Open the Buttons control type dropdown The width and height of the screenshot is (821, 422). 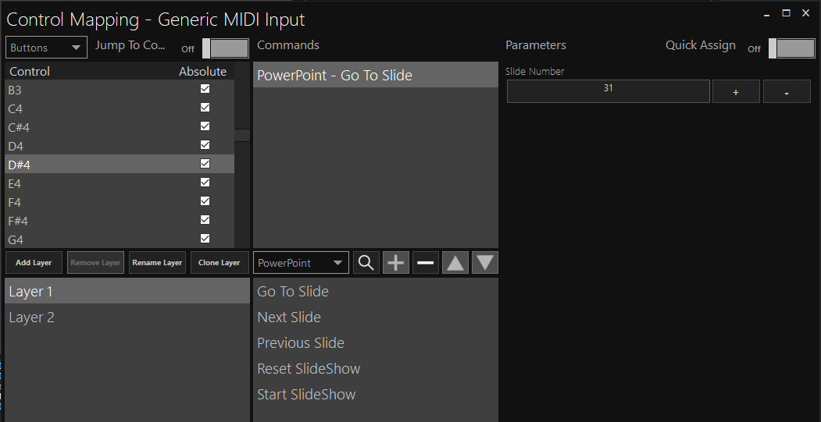[46, 48]
